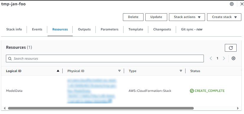The height and width of the screenshot is (114, 244).
Task: Click the Delete button
Action: pyautogui.click(x=133, y=17)
